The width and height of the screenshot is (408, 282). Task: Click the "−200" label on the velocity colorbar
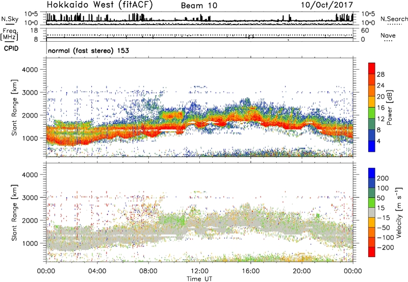click(386, 247)
